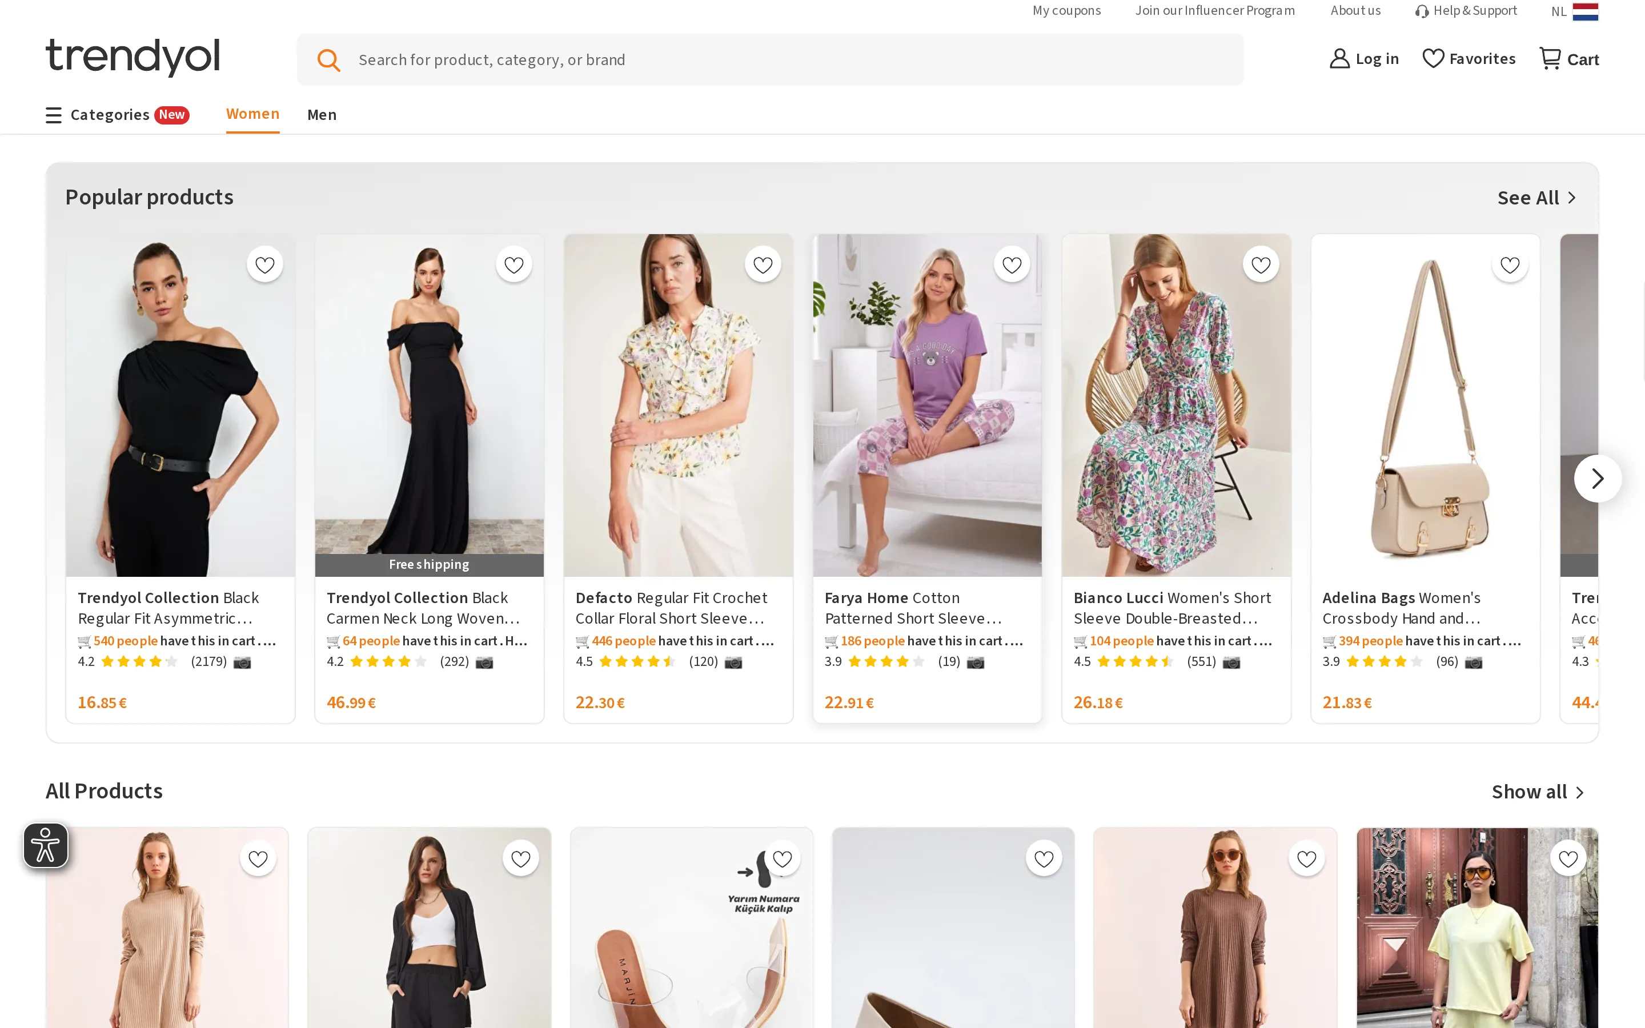The width and height of the screenshot is (1645, 1028).
Task: Click the Help & Support headset icon
Action: [1421, 11]
